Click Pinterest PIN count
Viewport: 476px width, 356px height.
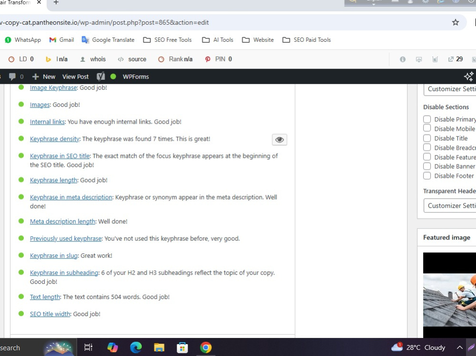coord(218,59)
